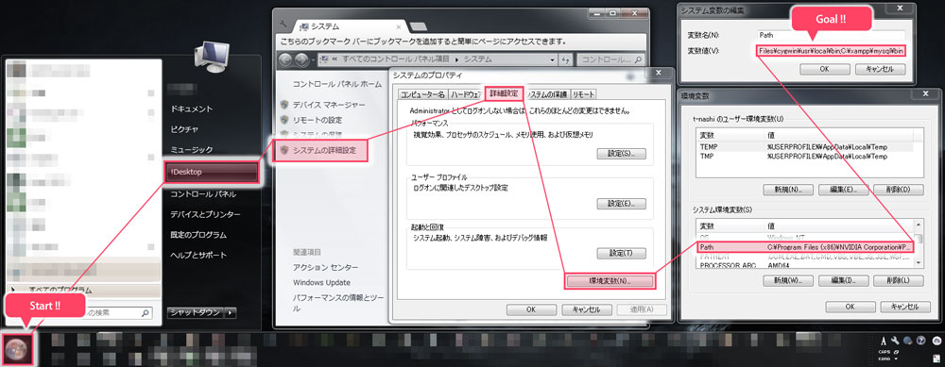Click the system variables list scrollbar
The width and height of the screenshot is (945, 367).
pos(918,244)
